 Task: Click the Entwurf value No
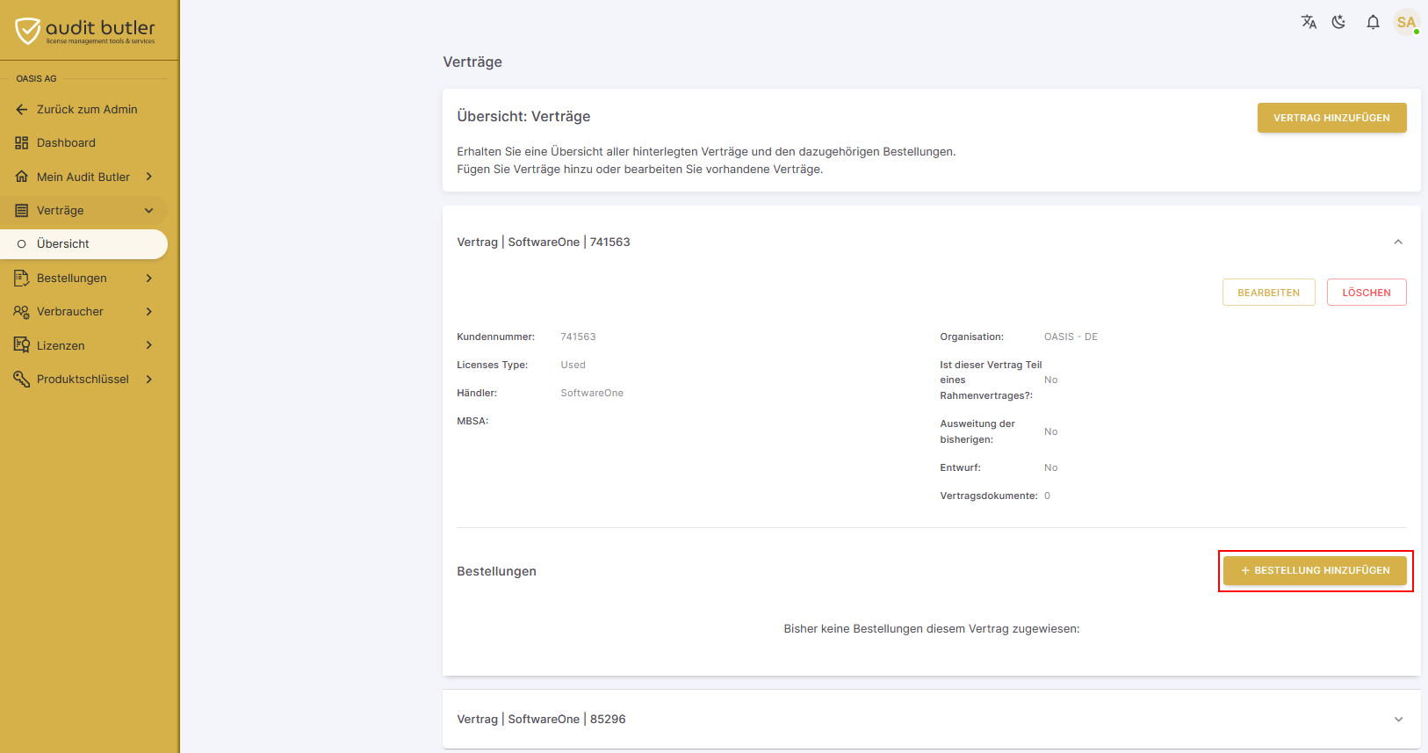click(x=1050, y=467)
